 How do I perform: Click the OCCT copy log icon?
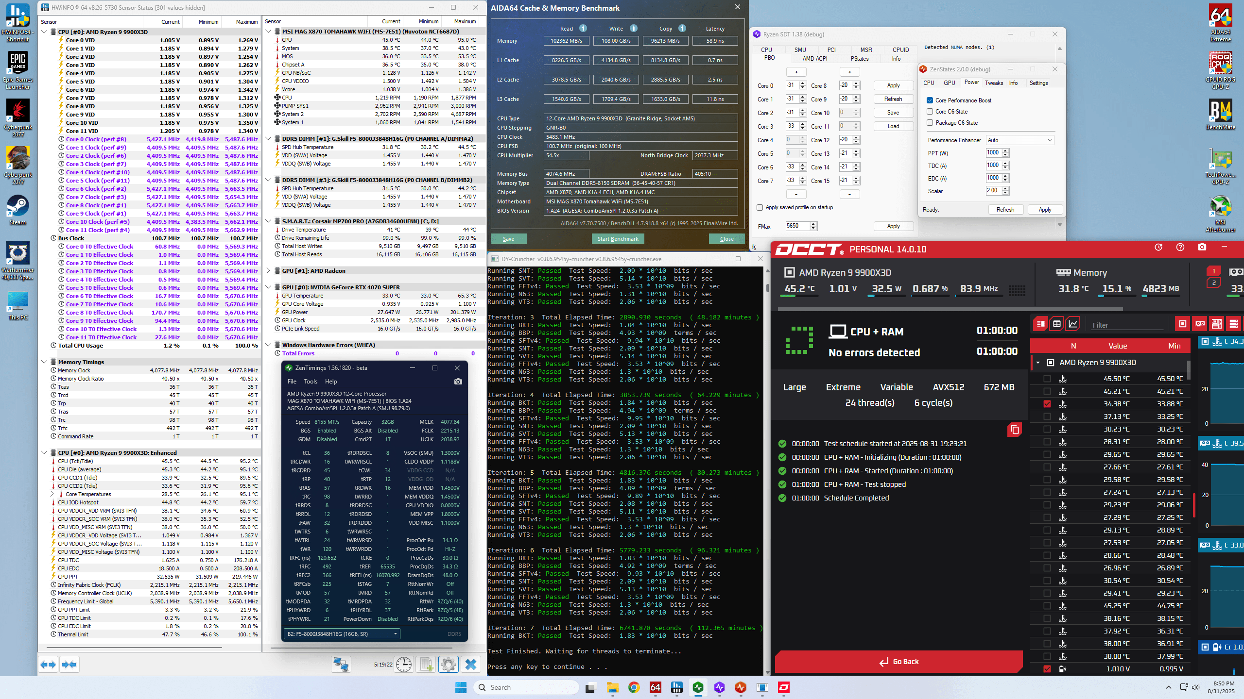(x=1014, y=430)
